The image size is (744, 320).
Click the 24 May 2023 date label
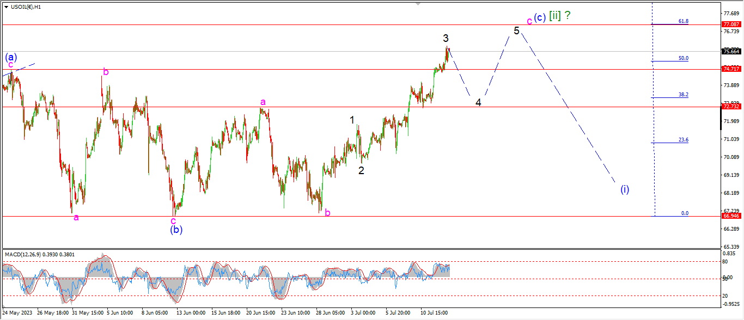pyautogui.click(x=16, y=313)
